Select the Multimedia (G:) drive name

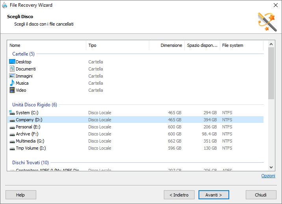30,141
